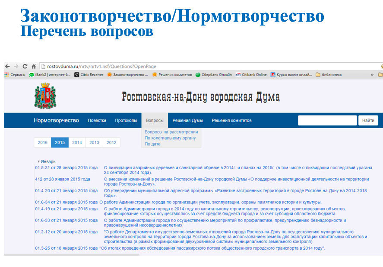Click the site search text field
This screenshot has height=267, width=383.
[x=327, y=120]
